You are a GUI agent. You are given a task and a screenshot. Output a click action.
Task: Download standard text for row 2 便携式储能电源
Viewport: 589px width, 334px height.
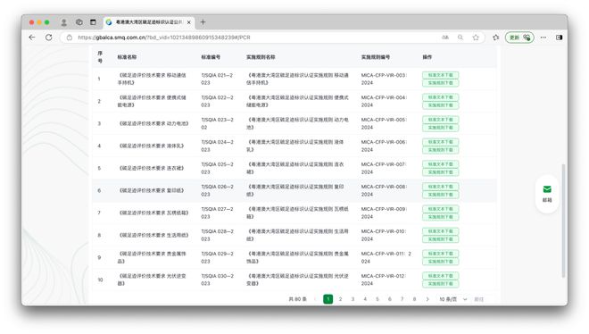coord(440,97)
